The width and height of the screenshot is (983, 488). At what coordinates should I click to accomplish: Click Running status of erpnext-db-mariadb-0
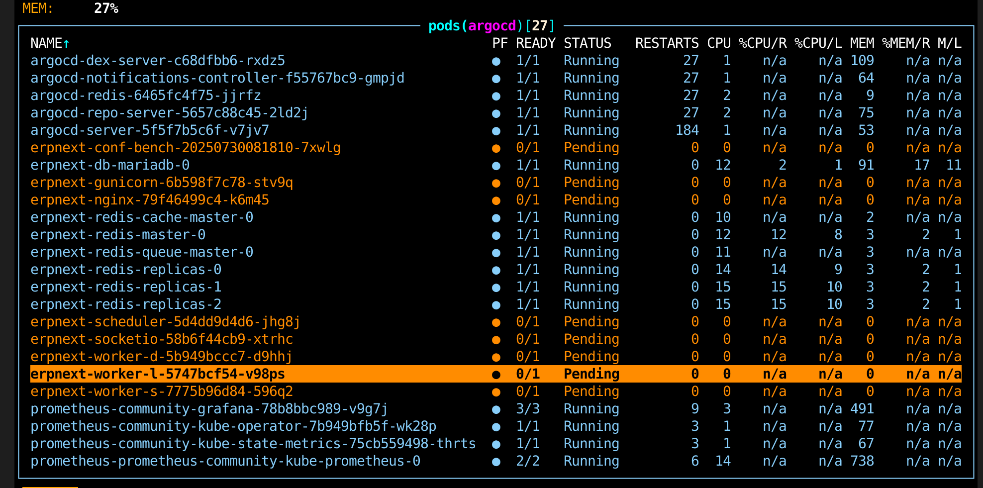click(591, 165)
